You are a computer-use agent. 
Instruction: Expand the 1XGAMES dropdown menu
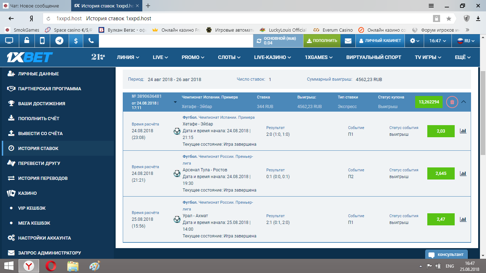(319, 57)
